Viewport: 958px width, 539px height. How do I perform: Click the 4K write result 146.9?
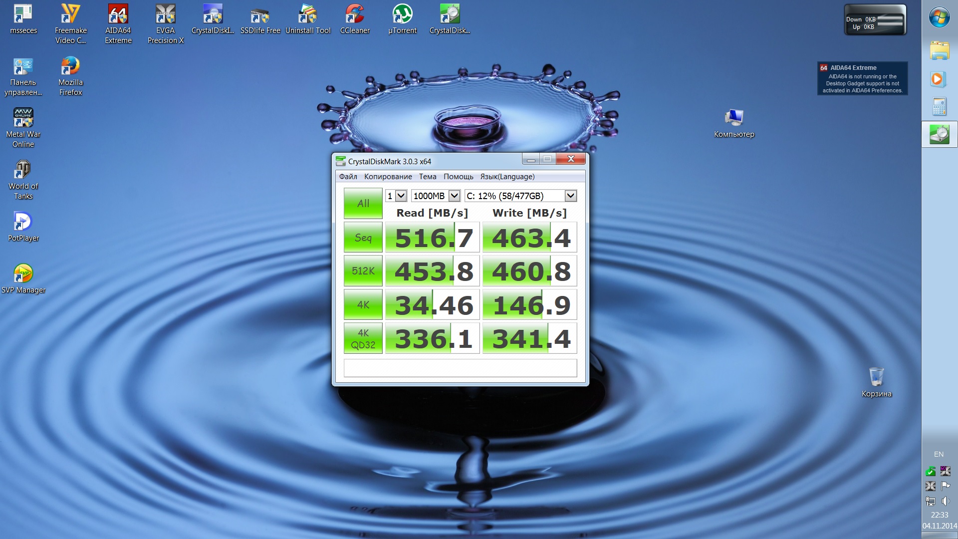click(530, 305)
